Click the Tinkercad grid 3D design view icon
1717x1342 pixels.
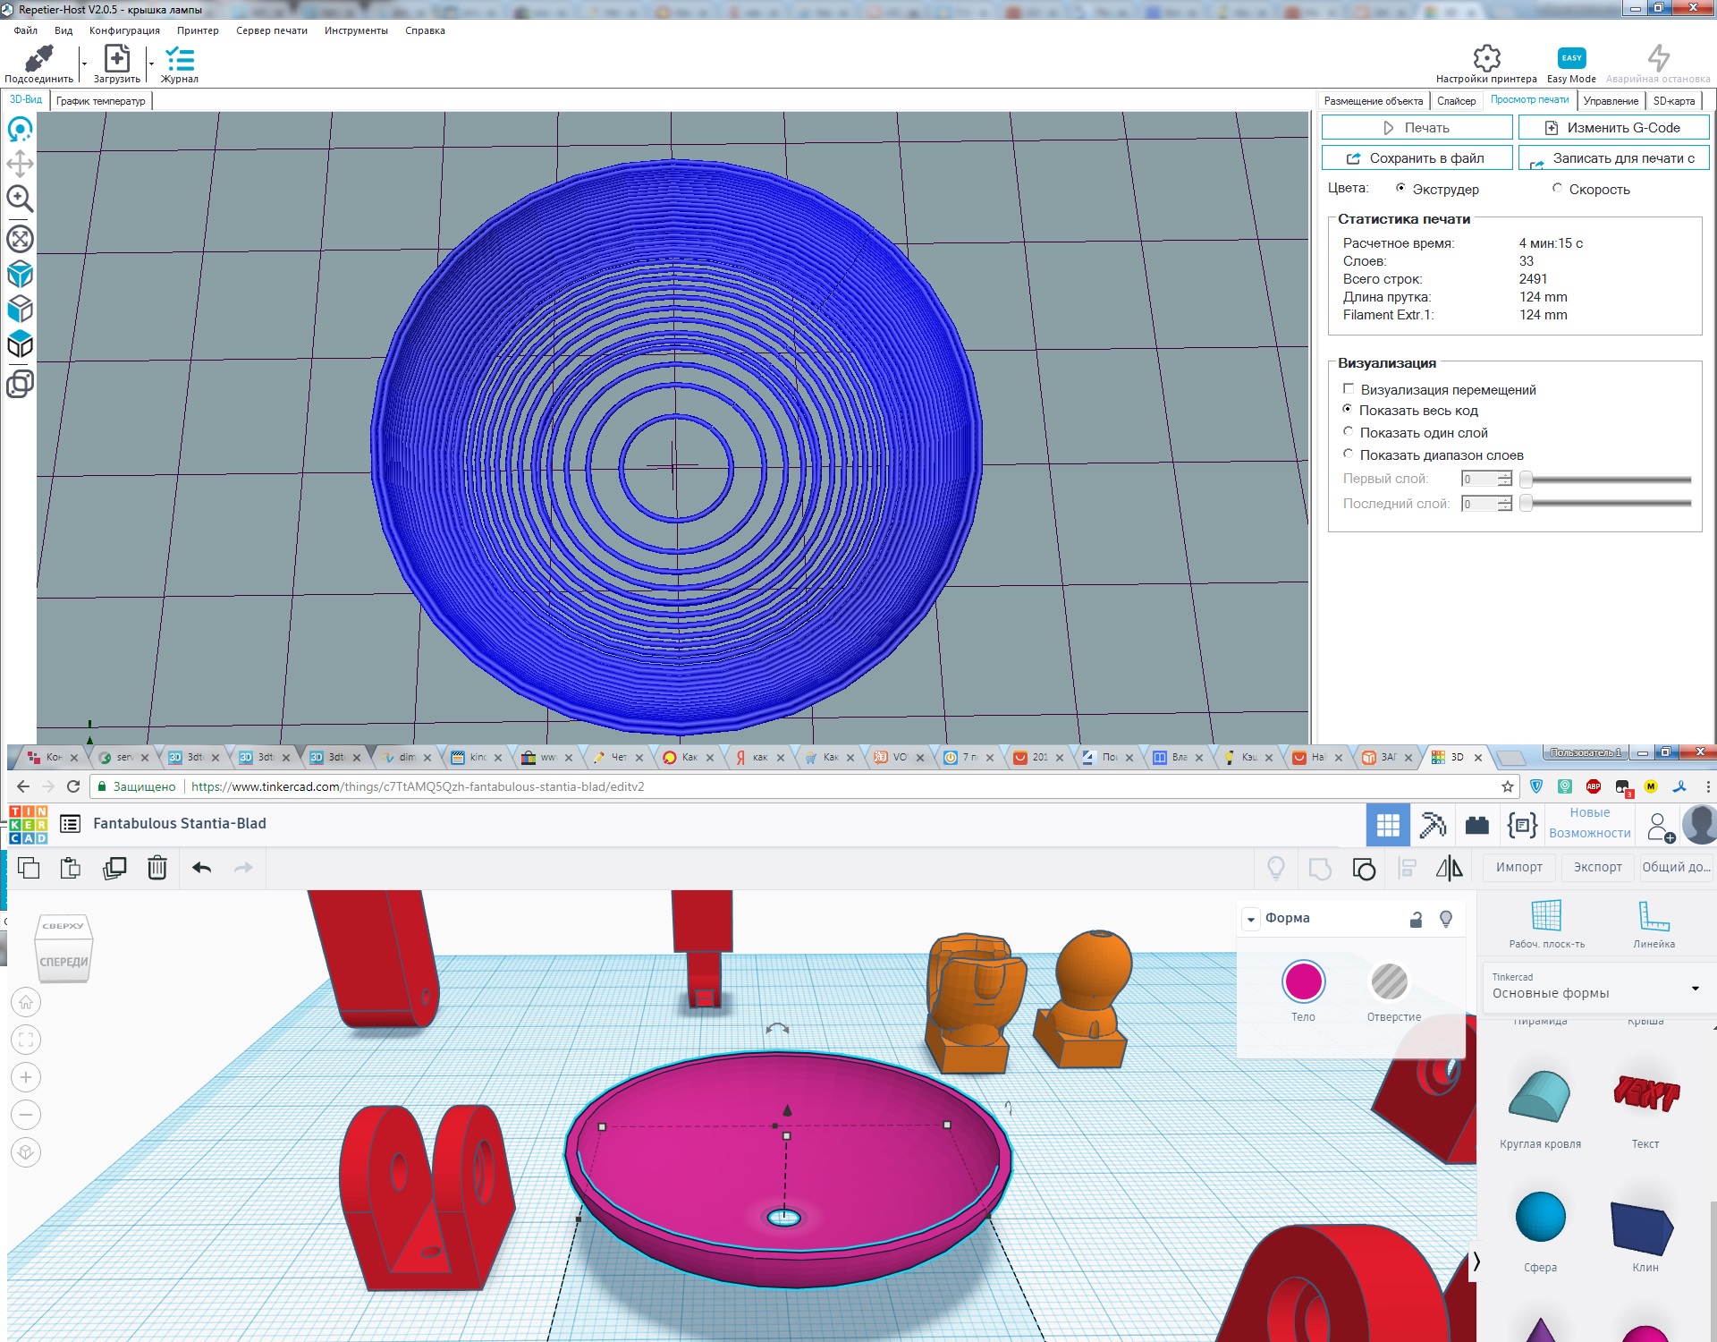[1388, 824]
